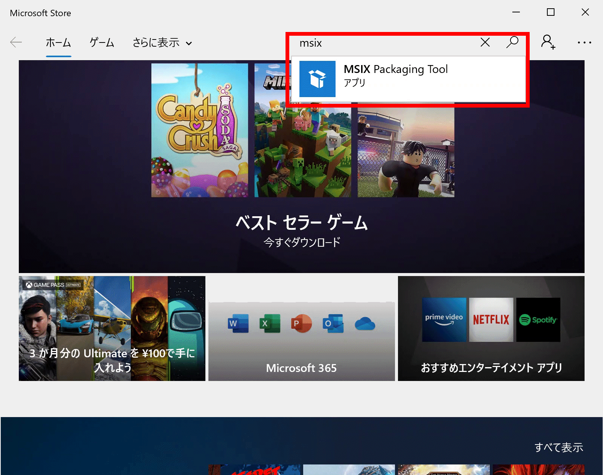Click the OneDrive cloud icon

(x=365, y=323)
